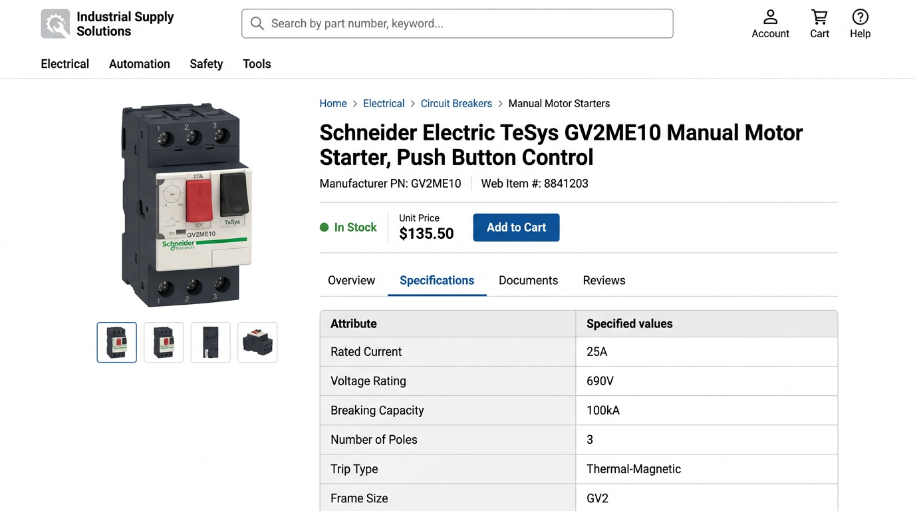Image resolution: width=915 pixels, height=511 pixels.
Task: Switch to the Reviews tab
Action: coord(604,281)
